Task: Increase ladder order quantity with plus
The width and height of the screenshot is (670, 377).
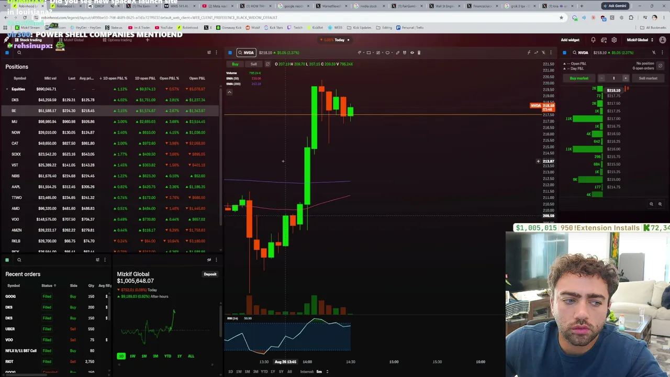Action: click(x=625, y=78)
